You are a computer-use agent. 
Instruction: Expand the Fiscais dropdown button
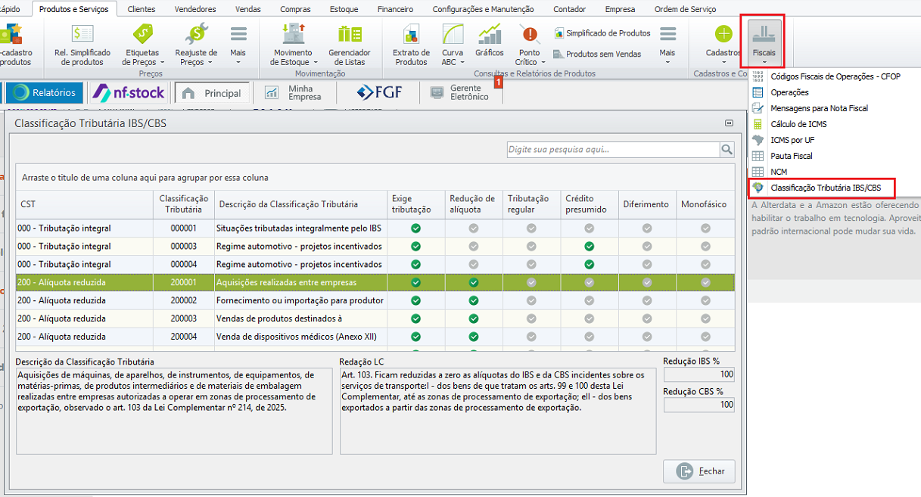[764, 42]
